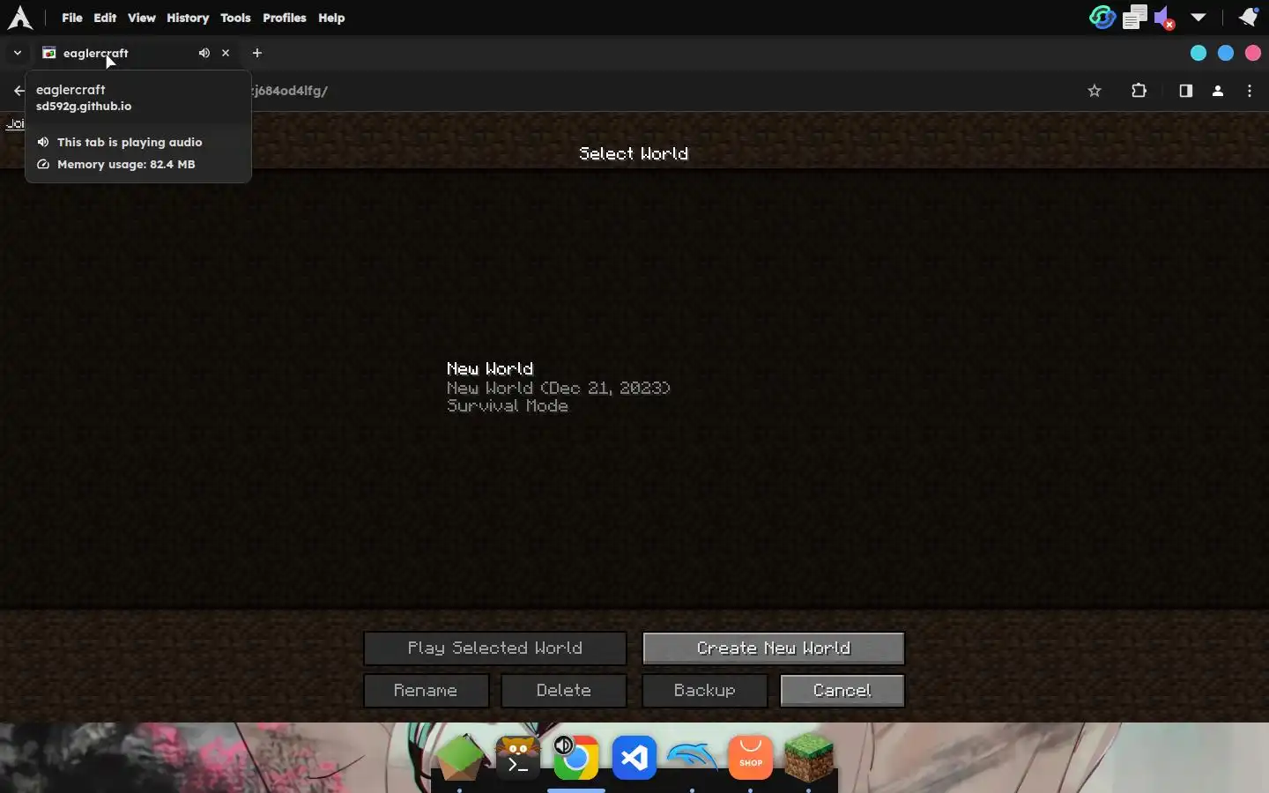Toggle the browser side panel
The image size is (1269, 793).
[x=1185, y=91]
